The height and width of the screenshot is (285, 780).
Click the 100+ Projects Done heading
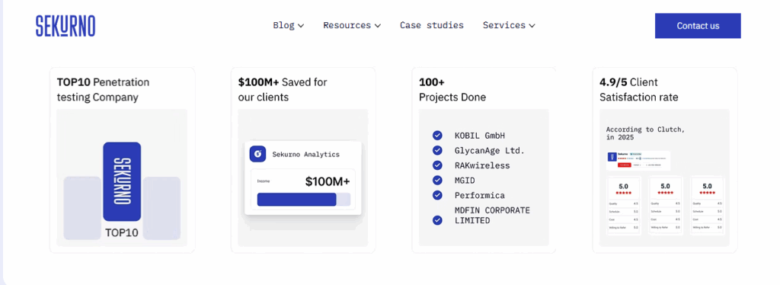[452, 89]
